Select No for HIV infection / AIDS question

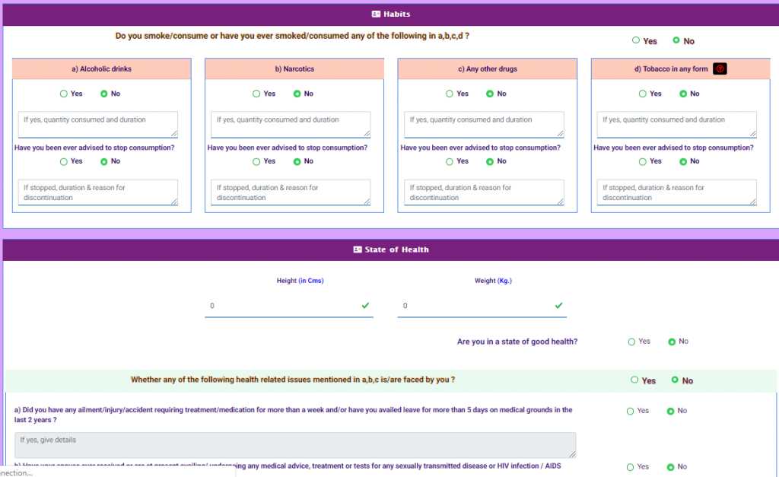click(x=670, y=467)
